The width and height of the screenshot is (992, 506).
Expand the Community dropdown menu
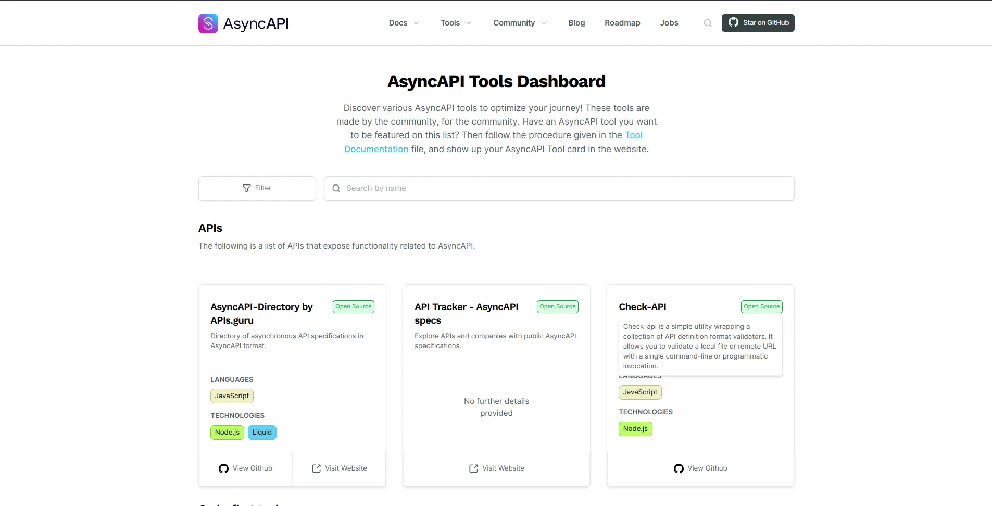(520, 23)
